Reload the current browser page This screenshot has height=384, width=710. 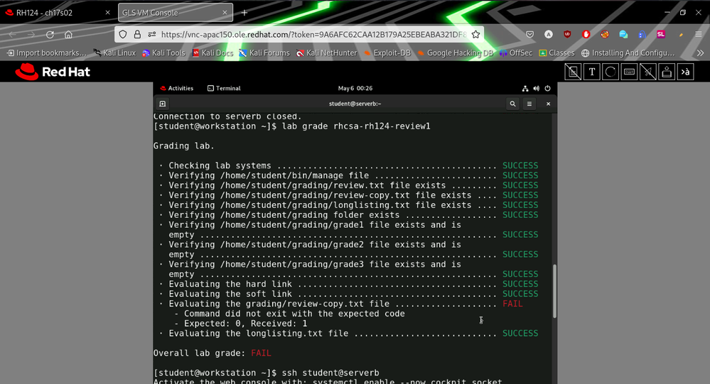pos(50,34)
